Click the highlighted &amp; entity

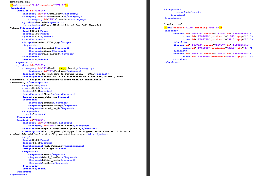tap(63, 68)
